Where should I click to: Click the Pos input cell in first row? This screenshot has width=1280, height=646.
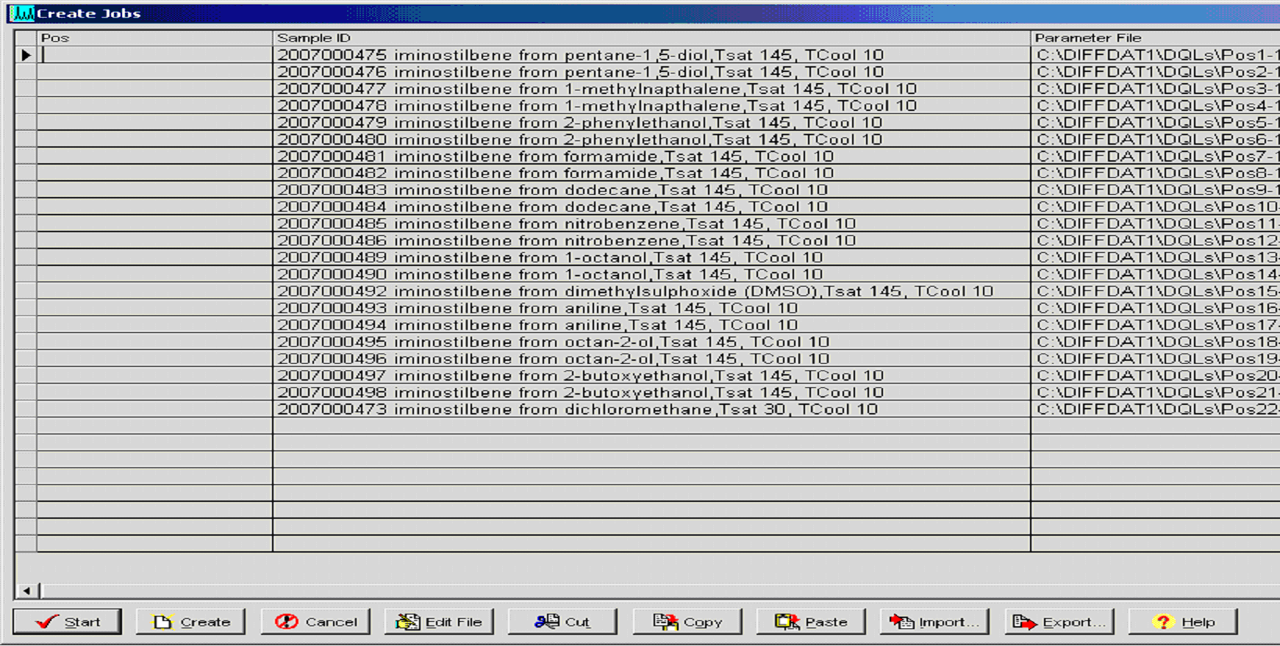click(x=154, y=55)
